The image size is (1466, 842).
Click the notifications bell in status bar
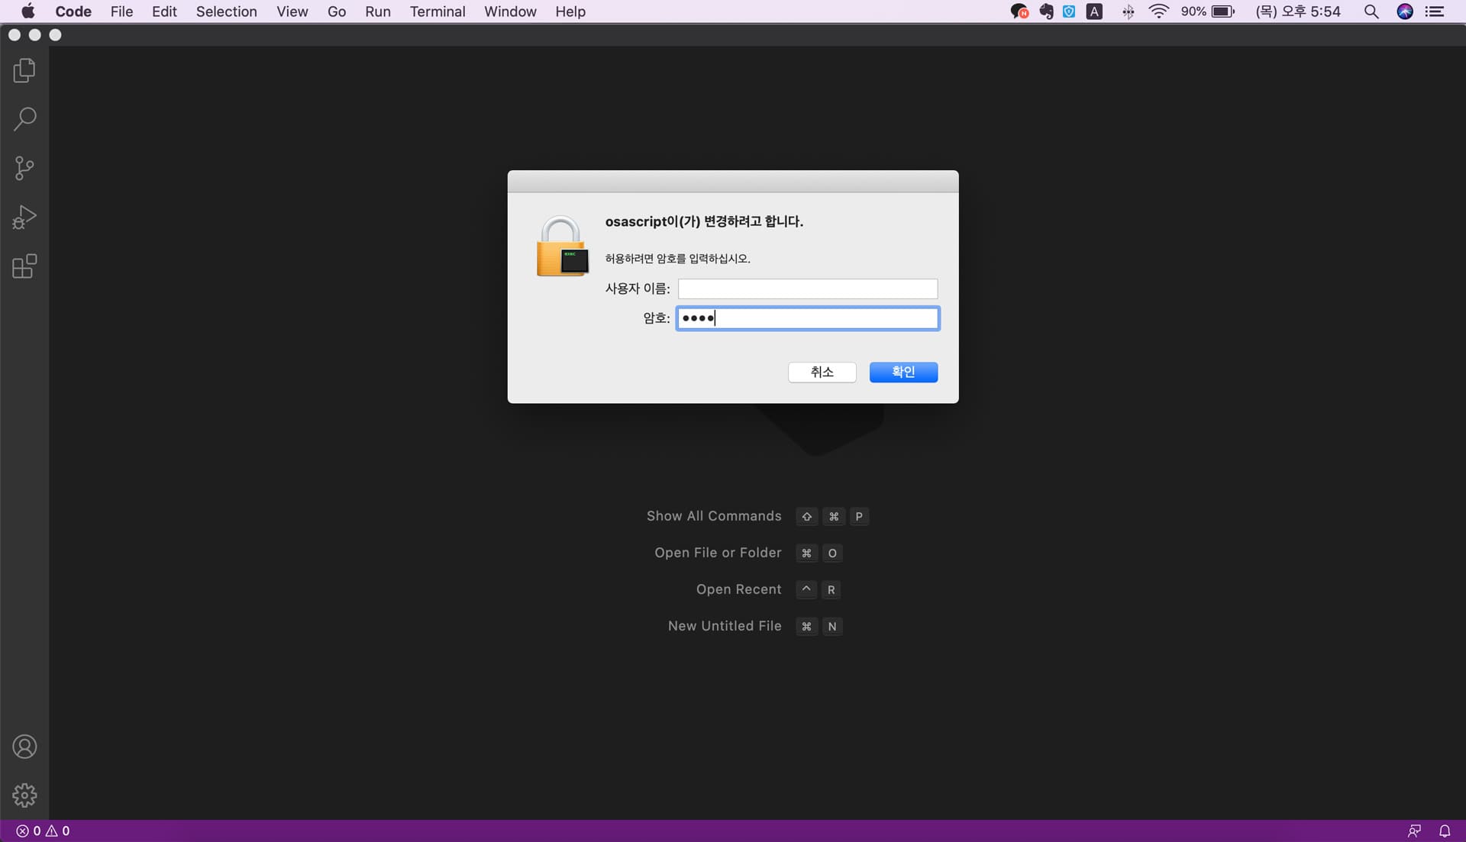(1445, 831)
